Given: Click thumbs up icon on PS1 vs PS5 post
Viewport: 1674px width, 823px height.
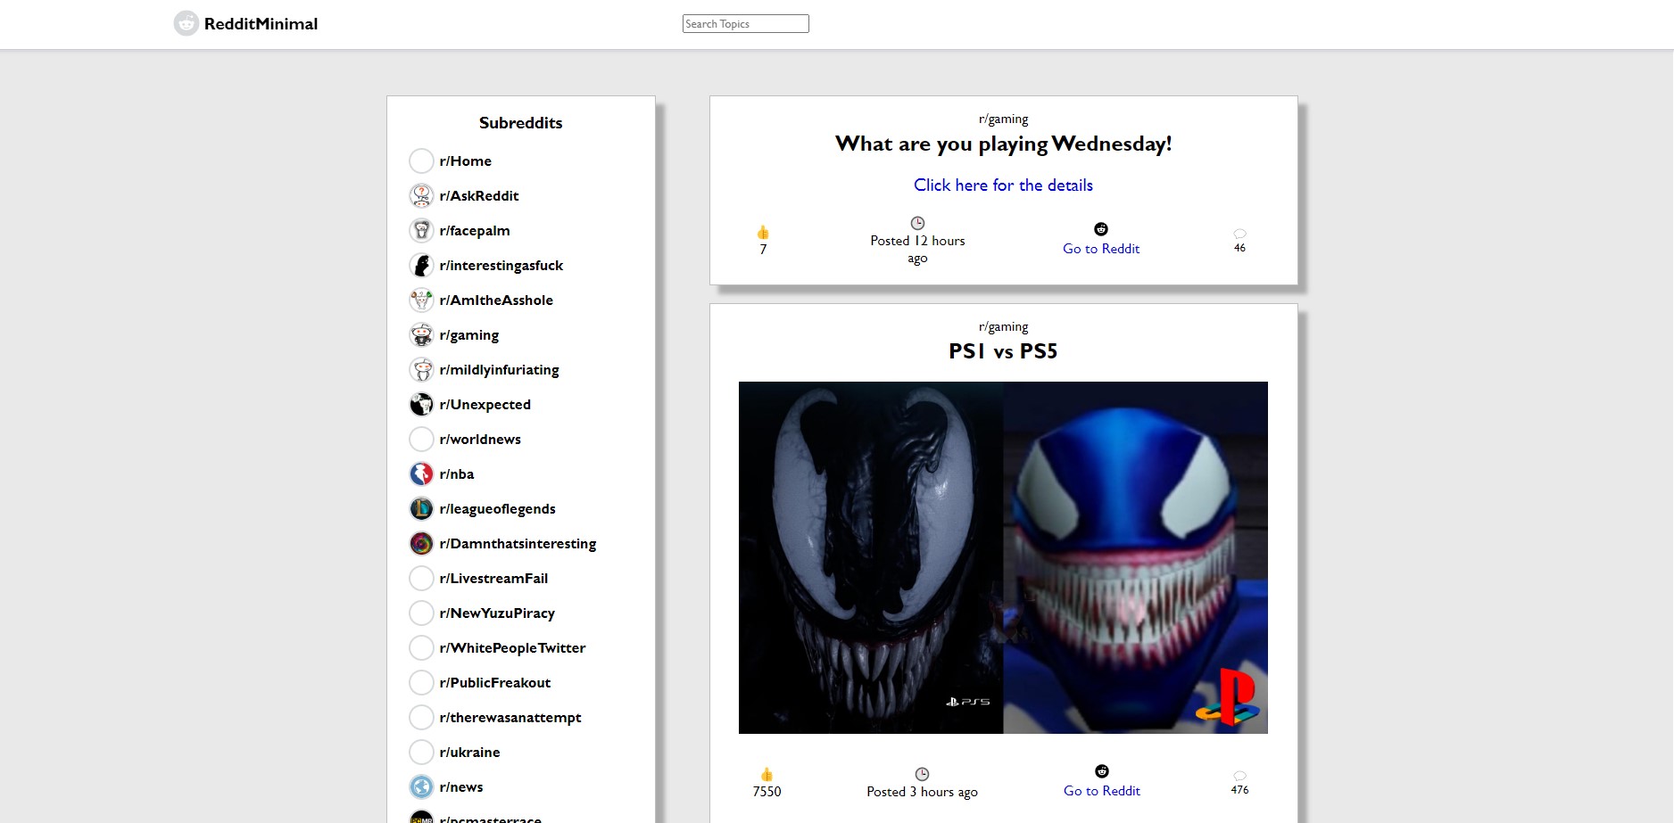Looking at the screenshot, I should [x=767, y=774].
